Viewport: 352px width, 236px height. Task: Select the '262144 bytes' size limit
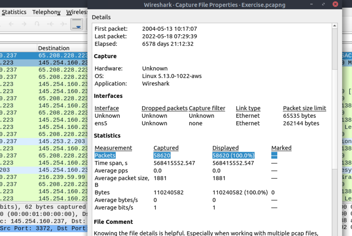tap(301, 123)
